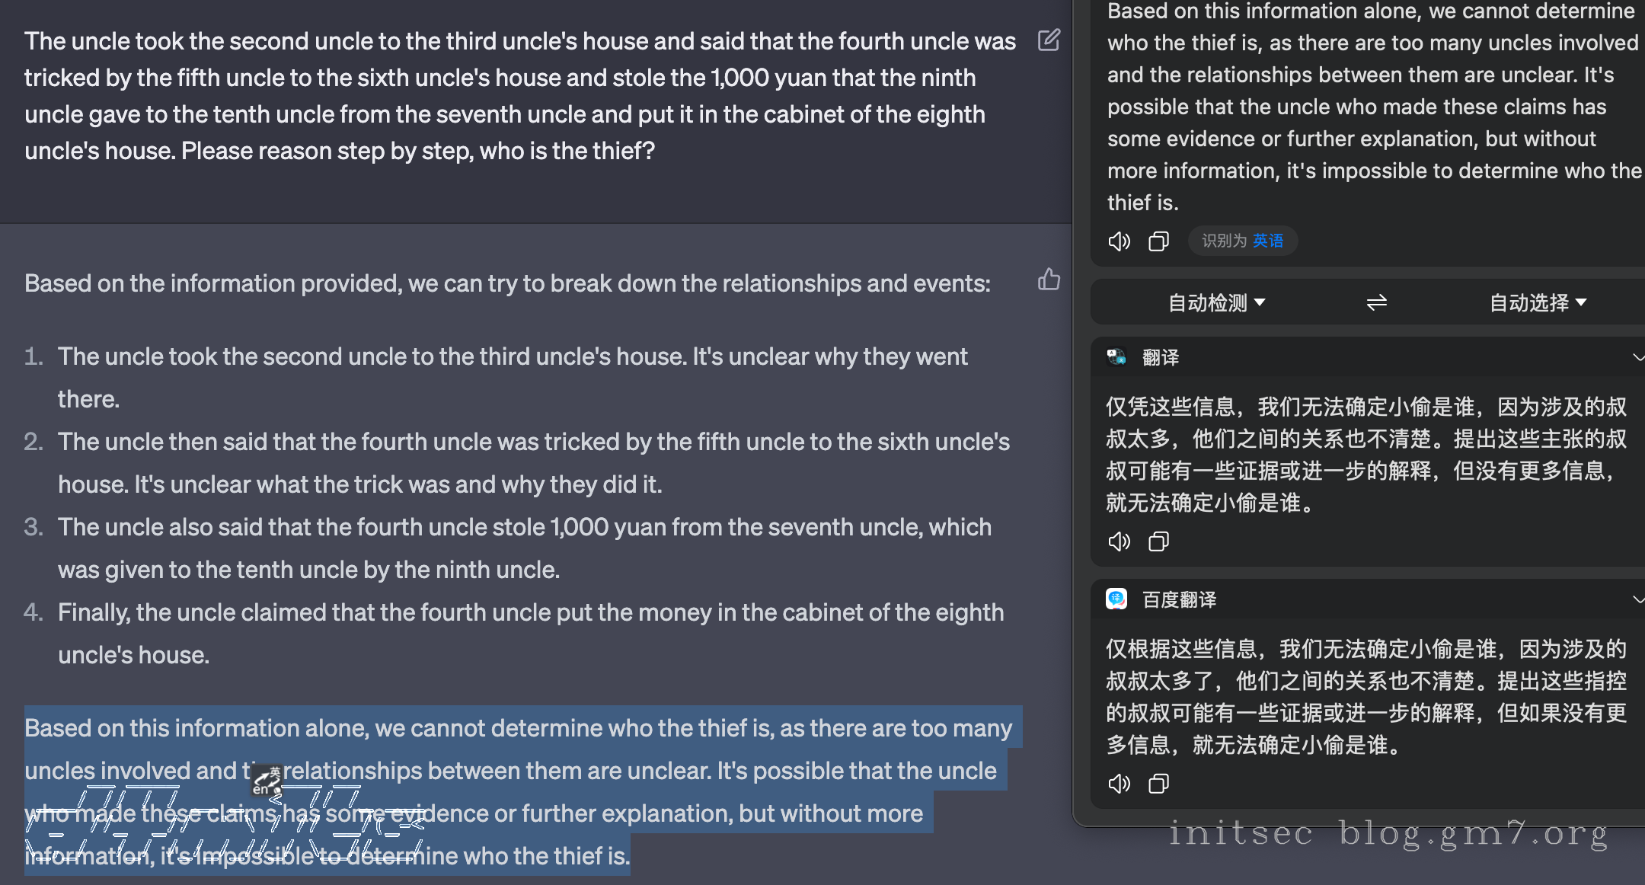Open the 自动选择 target language dropdown

pyautogui.click(x=1538, y=303)
